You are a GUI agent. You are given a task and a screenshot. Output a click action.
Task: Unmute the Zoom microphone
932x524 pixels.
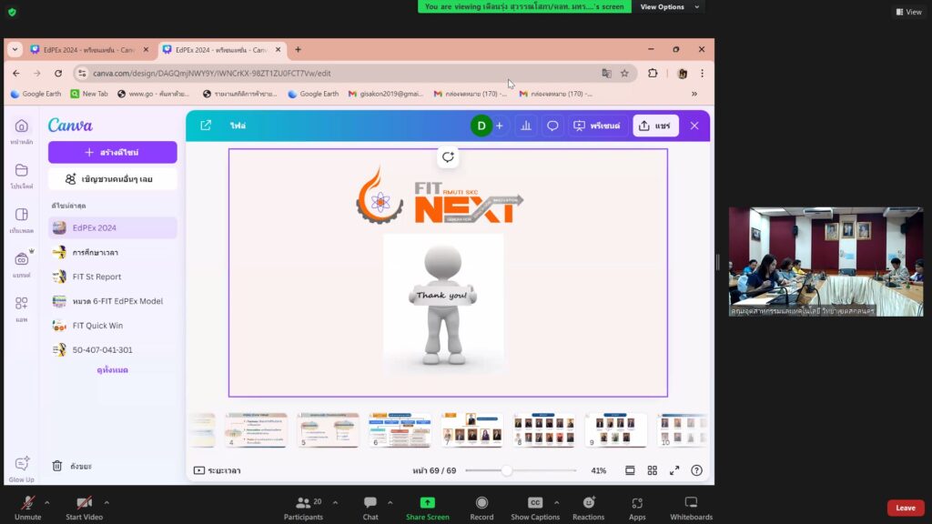coord(27,508)
